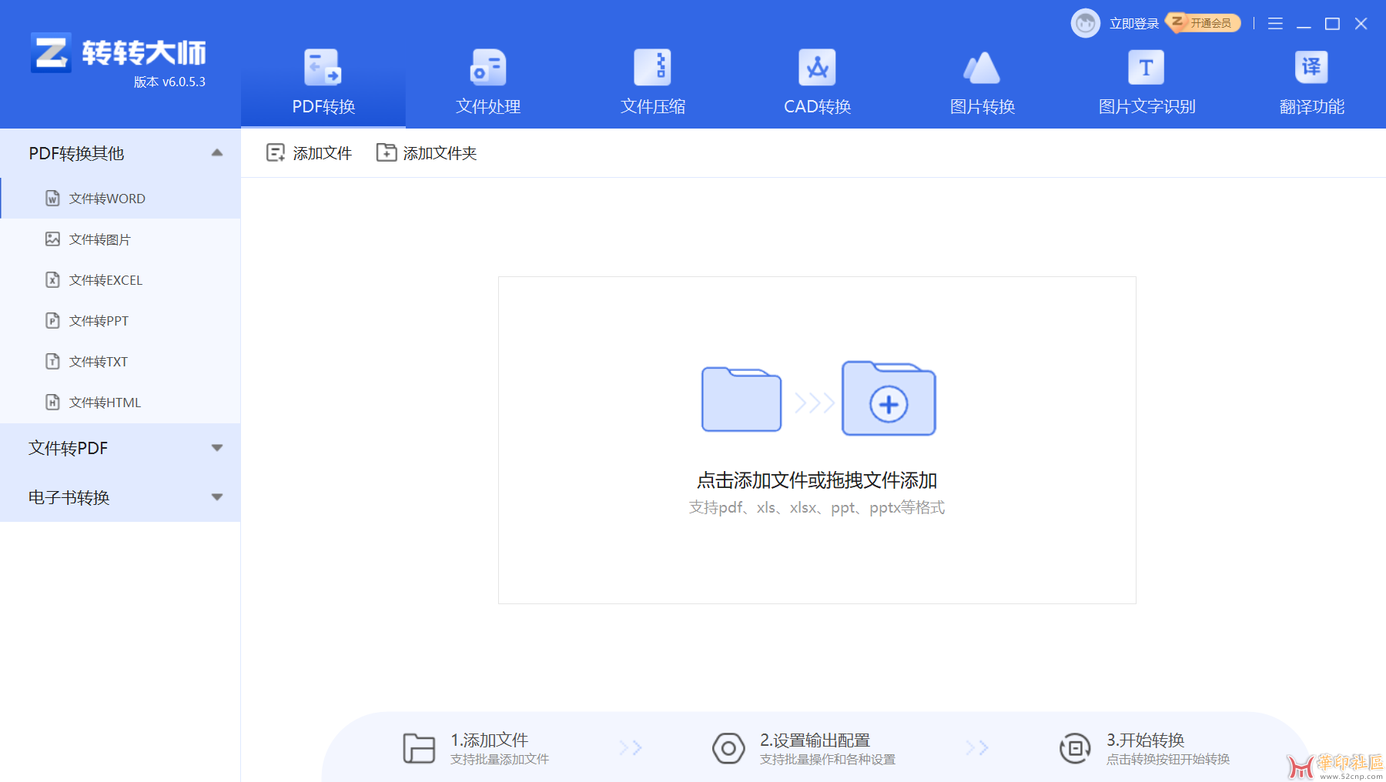Image resolution: width=1386 pixels, height=782 pixels.
Task: Open the hamburger menu icon
Action: click(x=1275, y=24)
